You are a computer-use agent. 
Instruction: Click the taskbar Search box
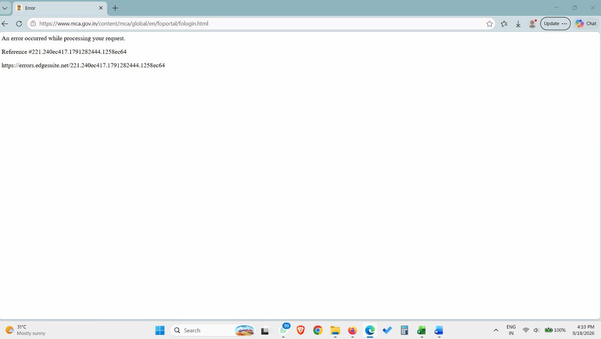pyautogui.click(x=213, y=330)
